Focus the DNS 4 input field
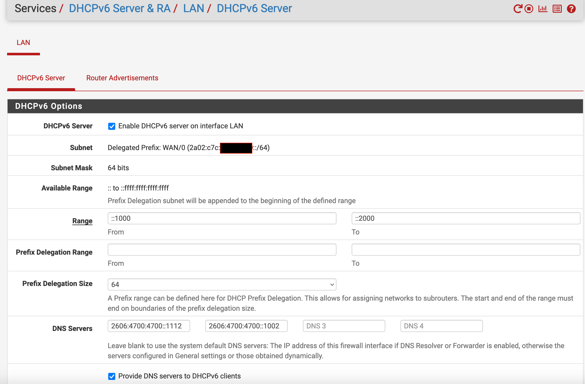Viewport: 585px width, 384px height. pyautogui.click(x=441, y=326)
